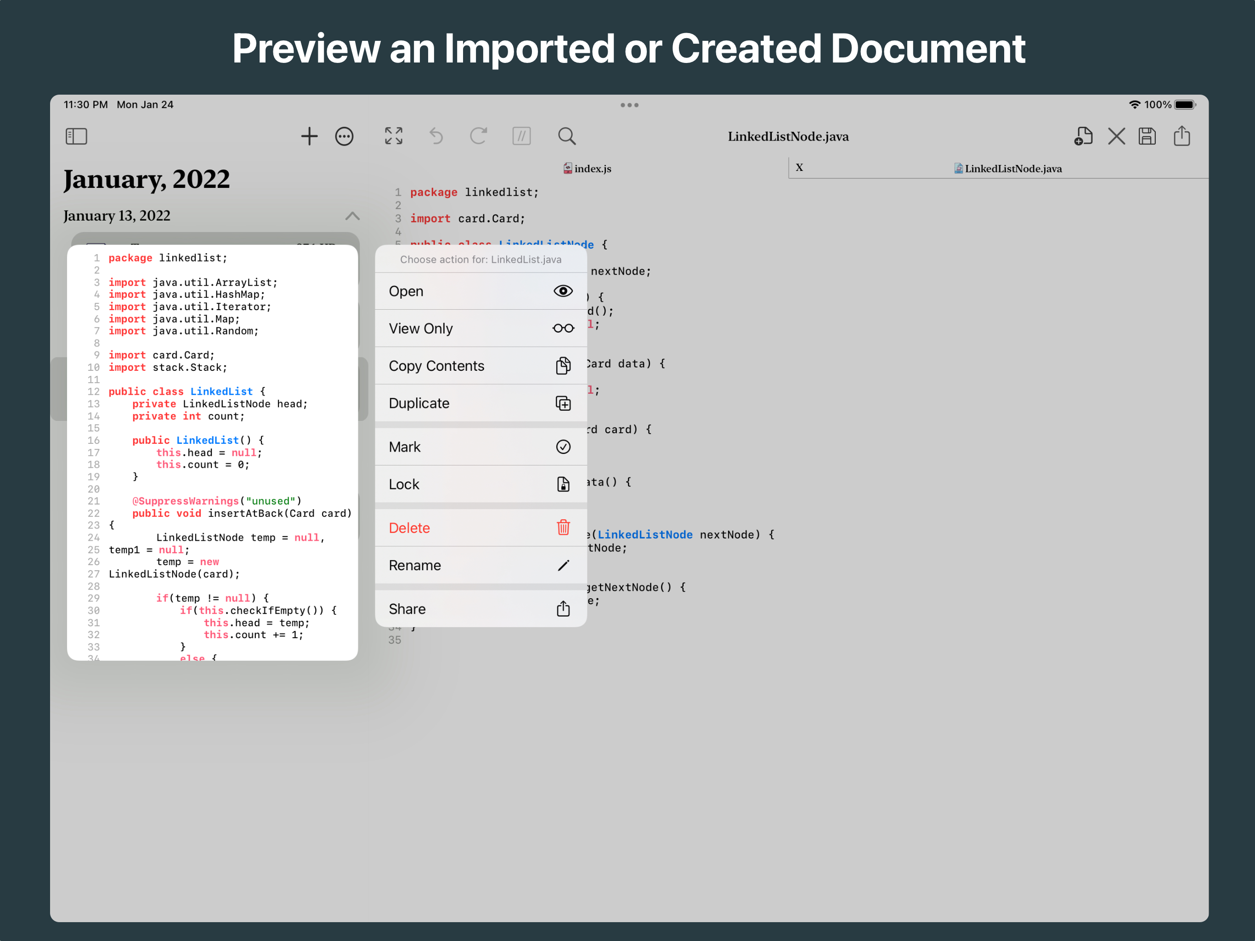Tap the LinkedList.java code preview thumbnail
Screen dimensions: 1255x941
tap(212, 452)
